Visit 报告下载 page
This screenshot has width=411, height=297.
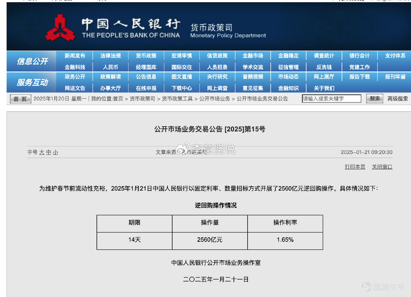(x=360, y=77)
